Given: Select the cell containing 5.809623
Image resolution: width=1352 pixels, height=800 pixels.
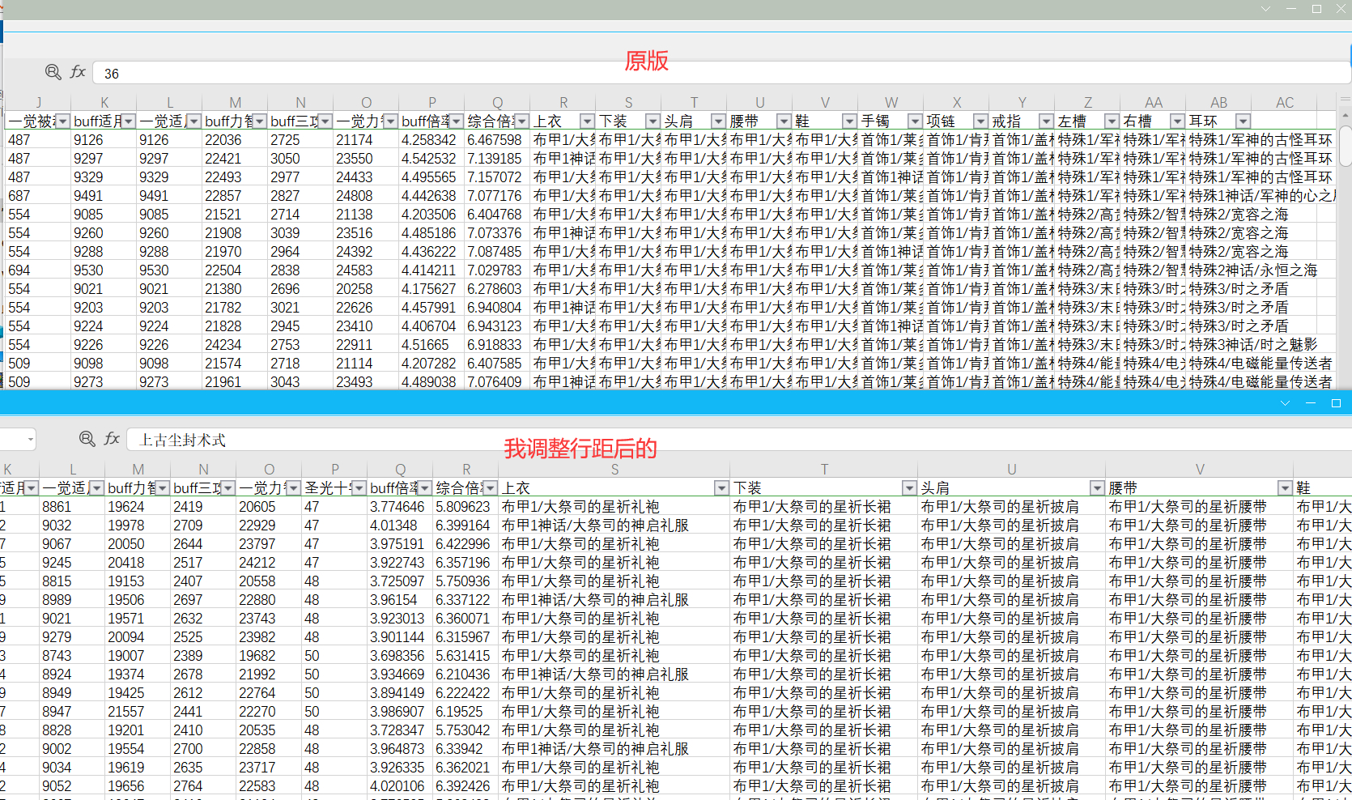Looking at the screenshot, I should (x=466, y=507).
